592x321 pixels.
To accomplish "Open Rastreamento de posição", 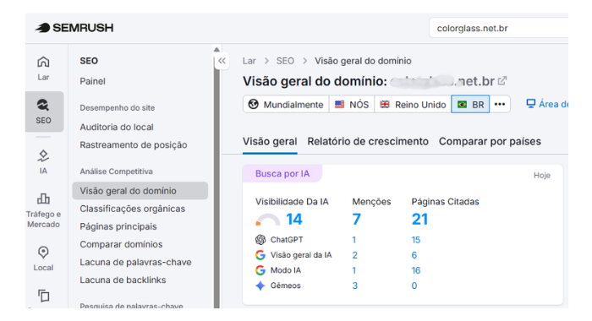I will 134,144.
